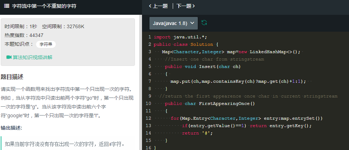Place cursor on LinkedHashMap declaration line
The height and width of the screenshot is (150, 349).
click(x=231, y=52)
